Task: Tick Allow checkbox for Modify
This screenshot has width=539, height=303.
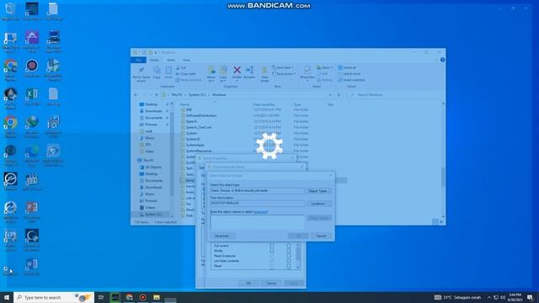Action: point(272,251)
